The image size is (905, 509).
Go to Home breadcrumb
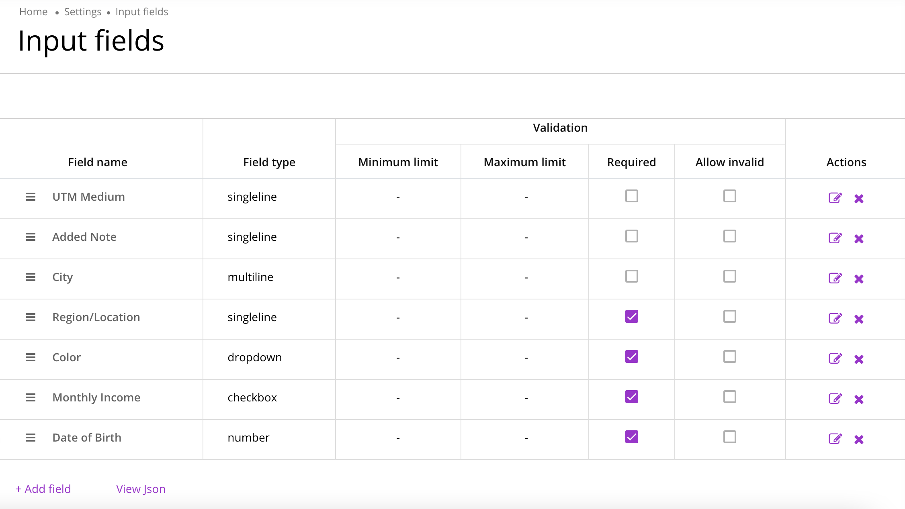[x=33, y=12]
